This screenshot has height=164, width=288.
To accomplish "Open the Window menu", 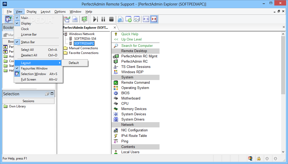I will (x=75, y=12).
